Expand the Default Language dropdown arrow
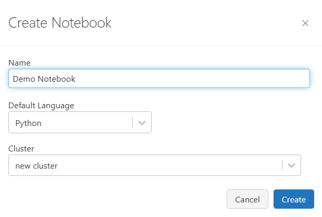322x217 pixels. 142,123
